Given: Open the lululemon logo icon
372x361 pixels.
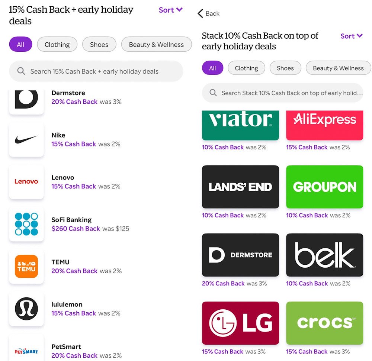Looking at the screenshot, I should click(26, 309).
